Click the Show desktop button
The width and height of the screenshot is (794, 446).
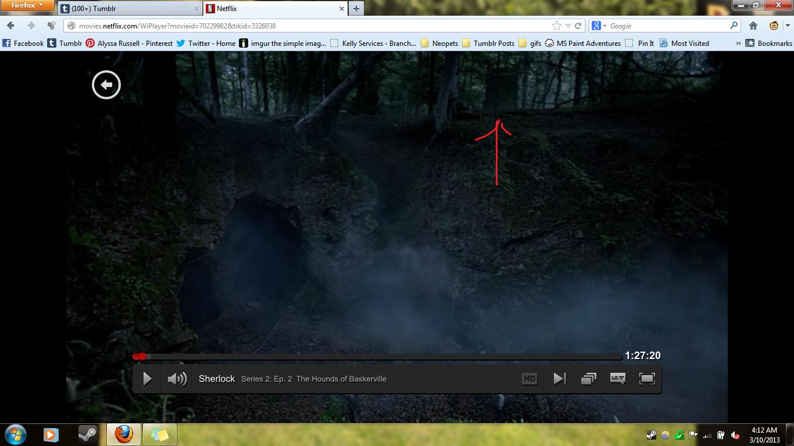tap(790, 435)
